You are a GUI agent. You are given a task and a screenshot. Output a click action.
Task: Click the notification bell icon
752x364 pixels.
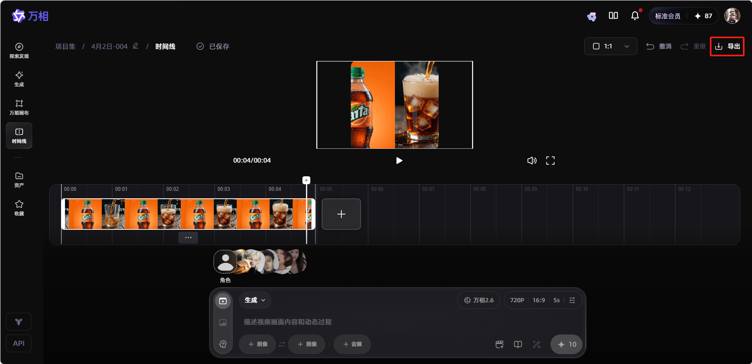635,16
